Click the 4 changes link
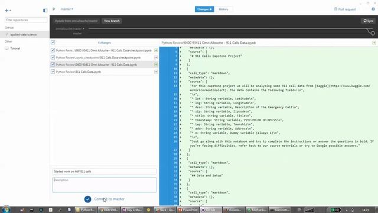This screenshot has height=213, width=378. point(104,43)
